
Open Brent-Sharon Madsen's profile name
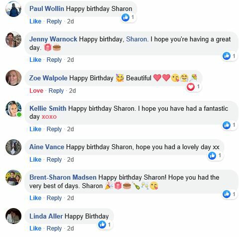coord(63,177)
